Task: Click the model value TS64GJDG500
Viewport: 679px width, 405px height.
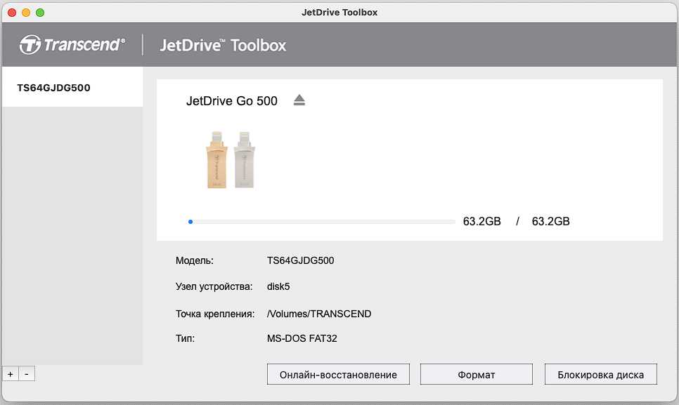Action: (x=301, y=260)
